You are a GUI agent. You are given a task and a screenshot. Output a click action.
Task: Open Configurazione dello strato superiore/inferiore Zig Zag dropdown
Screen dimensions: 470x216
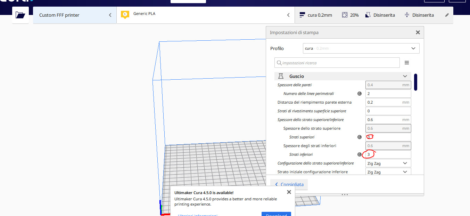pos(388,163)
